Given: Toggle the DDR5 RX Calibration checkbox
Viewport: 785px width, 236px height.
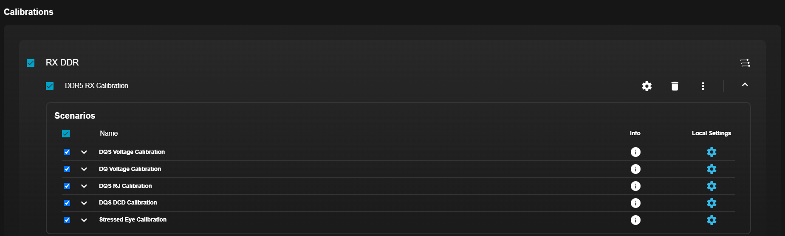Looking at the screenshot, I should pyautogui.click(x=50, y=86).
